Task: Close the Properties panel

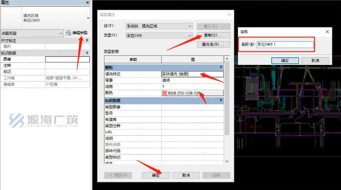Action: [87, 3]
